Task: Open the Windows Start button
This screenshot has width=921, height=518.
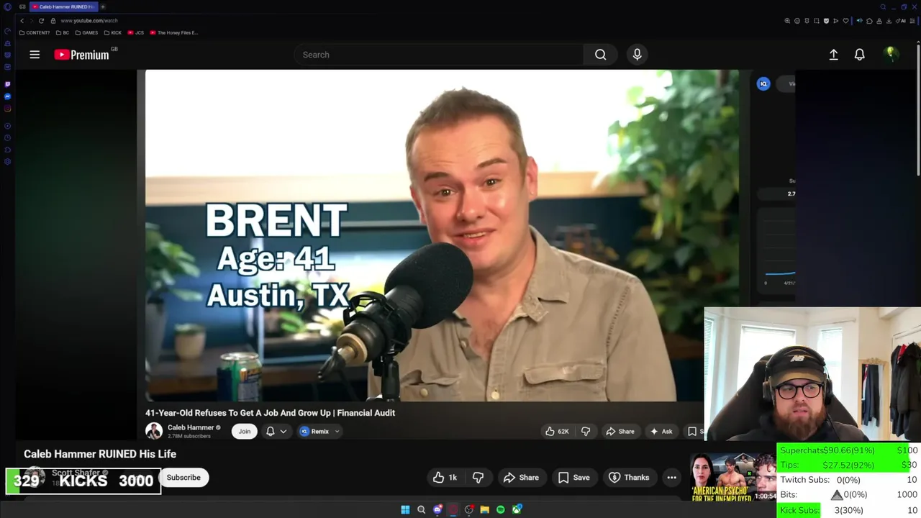Action: (x=405, y=509)
